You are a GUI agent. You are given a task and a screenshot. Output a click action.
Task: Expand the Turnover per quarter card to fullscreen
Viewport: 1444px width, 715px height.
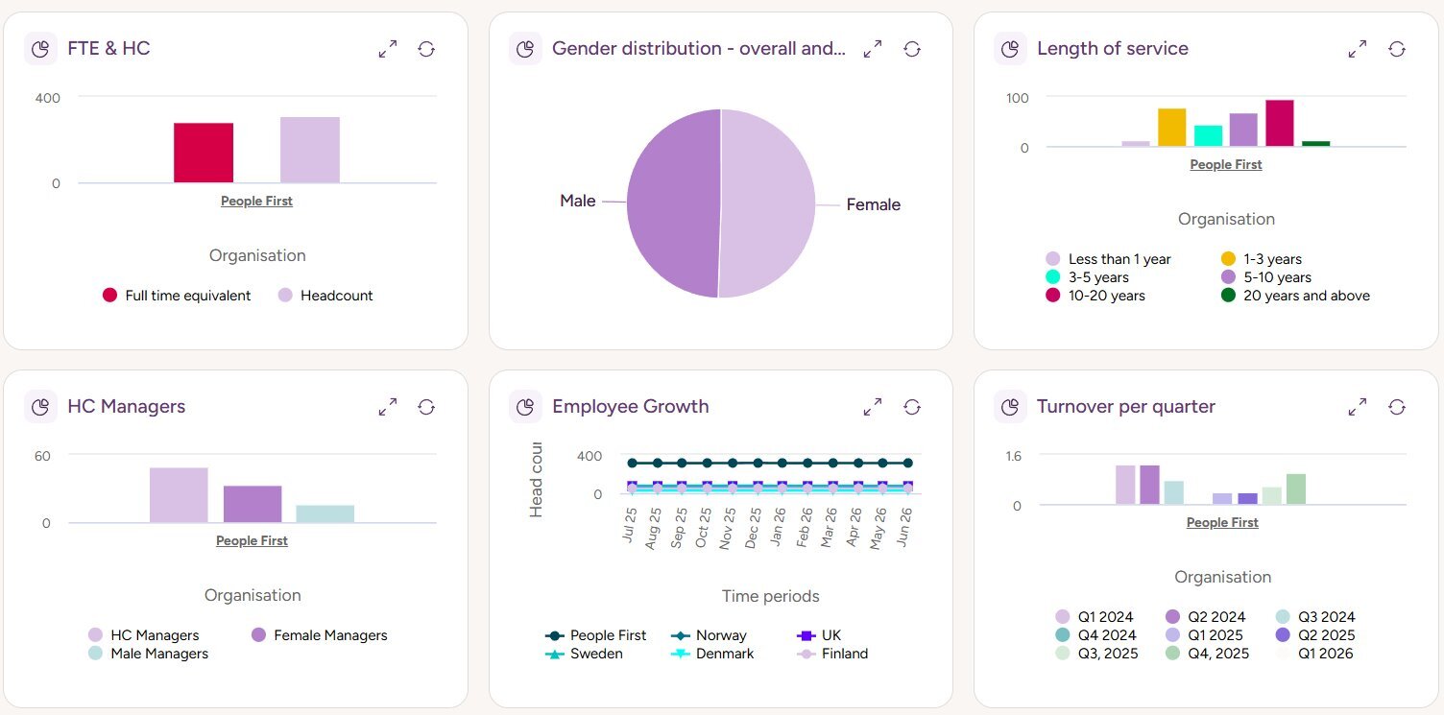(x=1358, y=407)
